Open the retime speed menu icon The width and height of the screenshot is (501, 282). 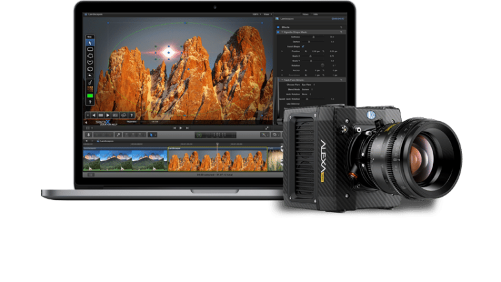(275, 135)
